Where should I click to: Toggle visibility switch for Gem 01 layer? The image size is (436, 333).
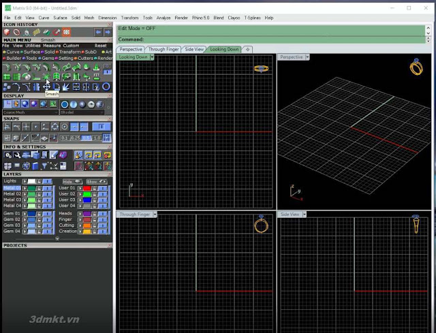[47, 214]
